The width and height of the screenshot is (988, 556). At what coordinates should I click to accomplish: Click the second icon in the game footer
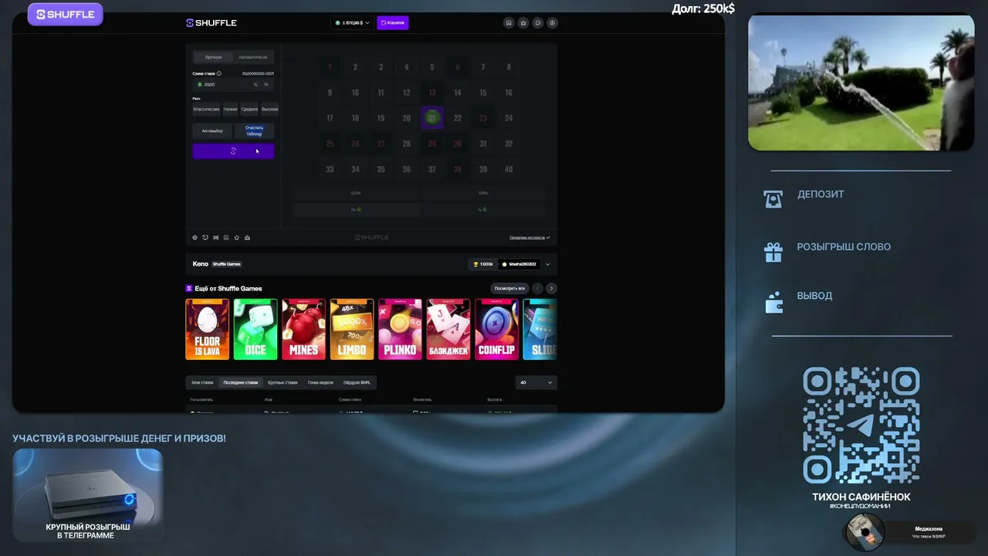(205, 238)
